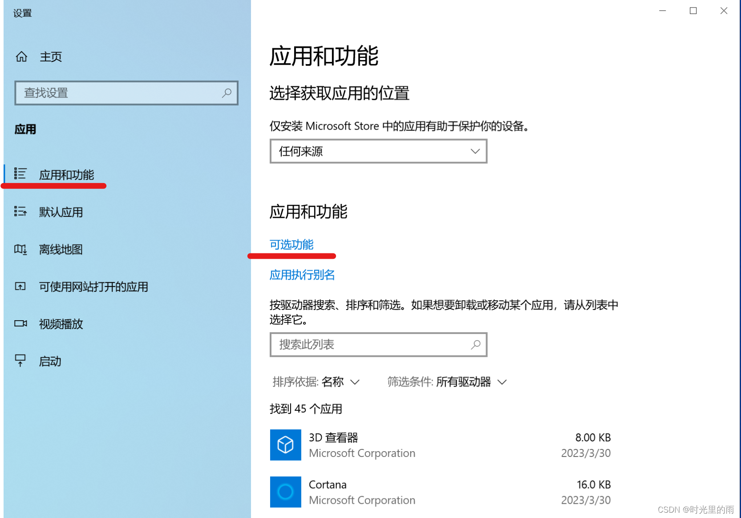This screenshot has height=518, width=741.
Task: Select the Cortana app name
Action: pos(328,485)
